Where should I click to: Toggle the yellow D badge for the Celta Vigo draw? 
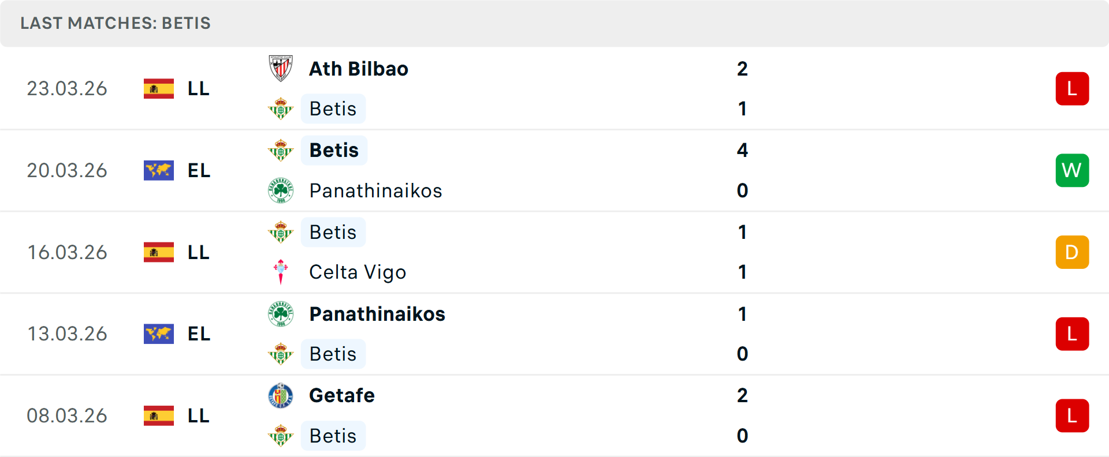(x=1073, y=252)
